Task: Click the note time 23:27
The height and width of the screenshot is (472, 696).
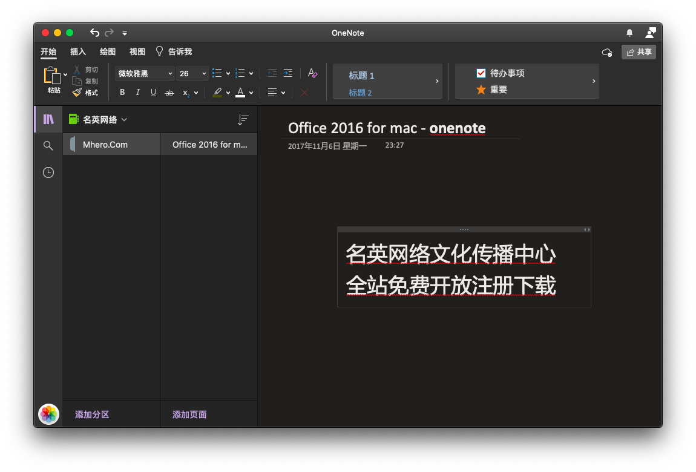Action: pos(394,145)
